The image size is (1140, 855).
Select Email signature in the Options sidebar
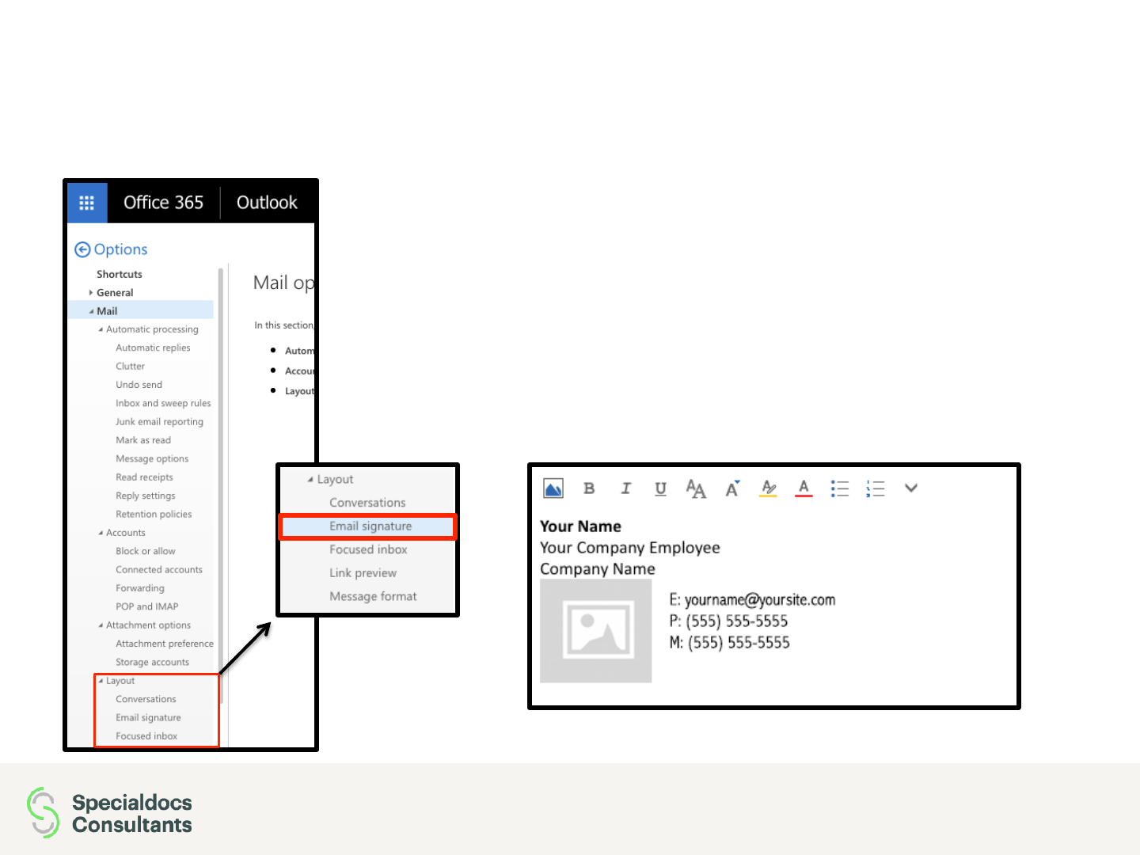point(148,718)
